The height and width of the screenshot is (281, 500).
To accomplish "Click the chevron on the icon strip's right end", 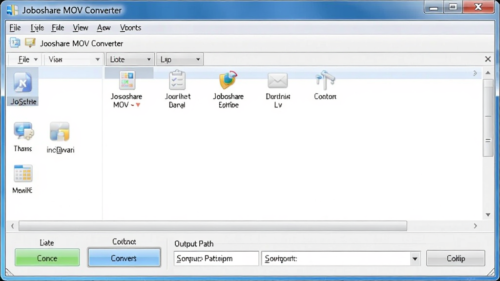I will (475, 73).
